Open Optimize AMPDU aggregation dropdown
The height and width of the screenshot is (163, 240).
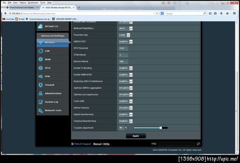(126, 88)
